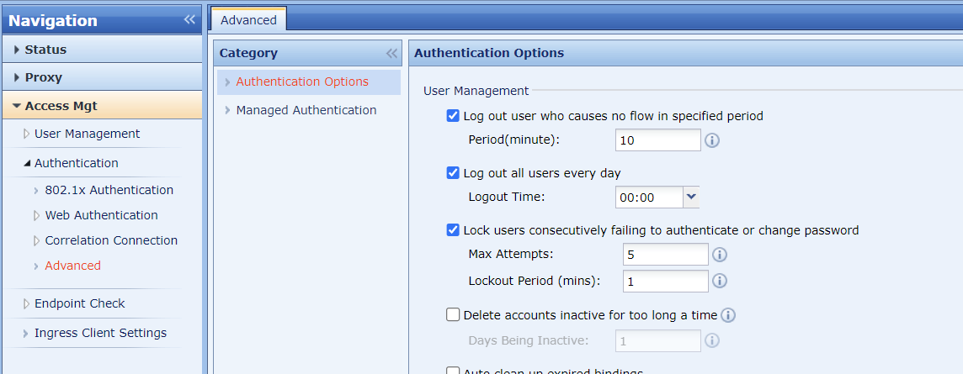Expand the Proxy navigation section
Viewport: 963px width, 374px height.
43,77
